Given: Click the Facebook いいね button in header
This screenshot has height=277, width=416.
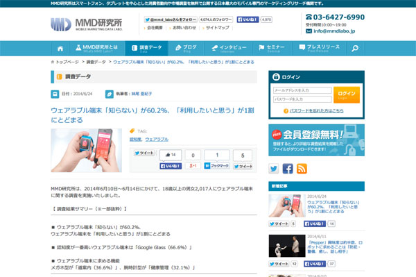Looking at the screenshot, I should tap(248, 19).
